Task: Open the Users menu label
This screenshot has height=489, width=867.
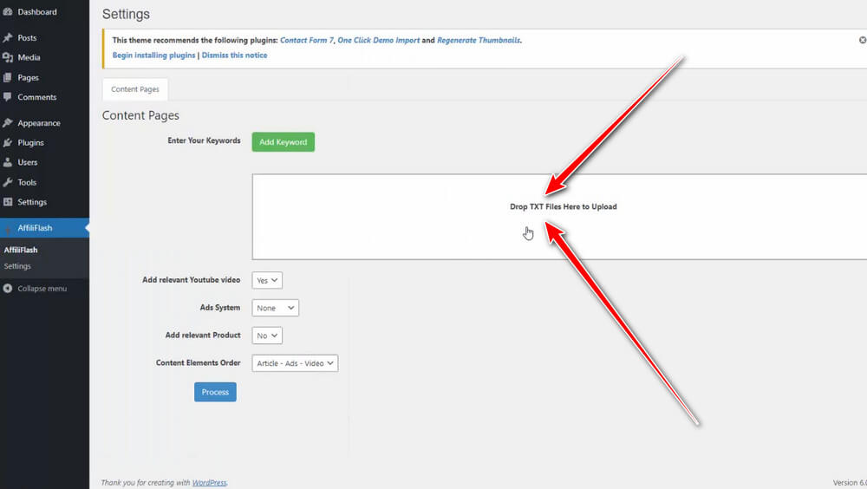Action: pyautogui.click(x=28, y=162)
